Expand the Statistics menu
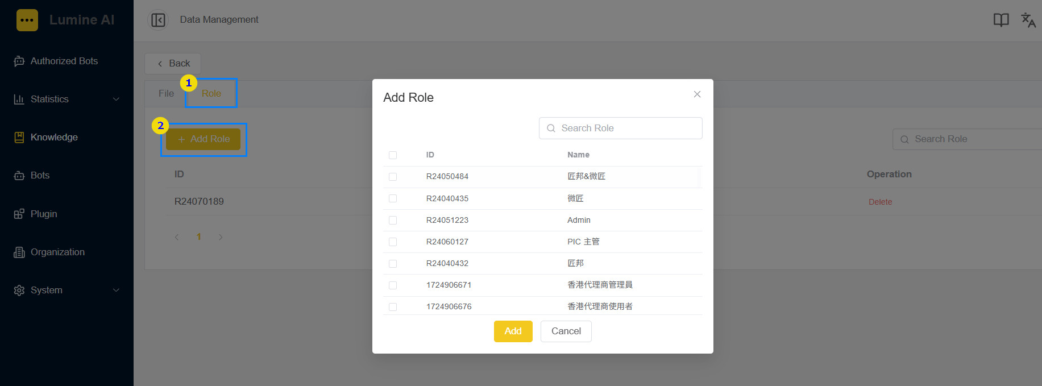1042x386 pixels. [x=67, y=99]
